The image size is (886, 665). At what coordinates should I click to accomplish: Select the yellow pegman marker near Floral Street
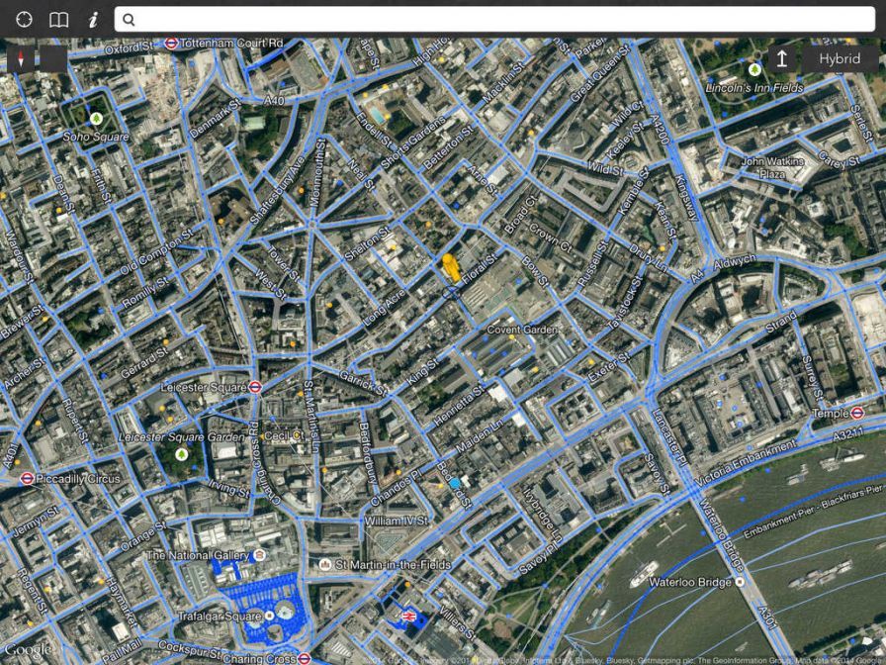click(450, 267)
